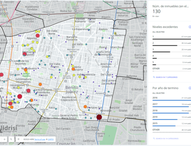Toggle the copyright attribution icon

18,139
